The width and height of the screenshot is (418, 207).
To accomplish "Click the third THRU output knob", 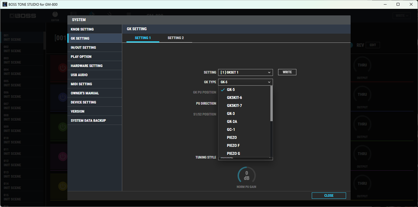I will point(362,124).
